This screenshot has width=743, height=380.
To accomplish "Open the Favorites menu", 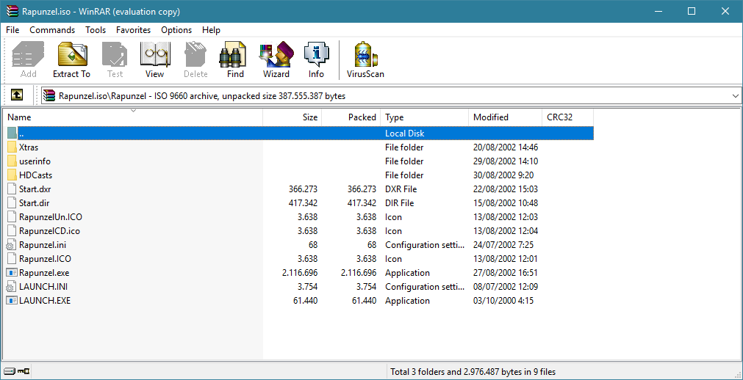I will [x=133, y=30].
